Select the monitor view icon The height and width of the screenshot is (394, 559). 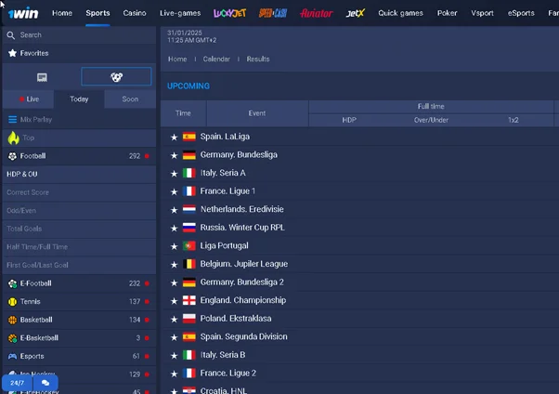pyautogui.click(x=42, y=77)
